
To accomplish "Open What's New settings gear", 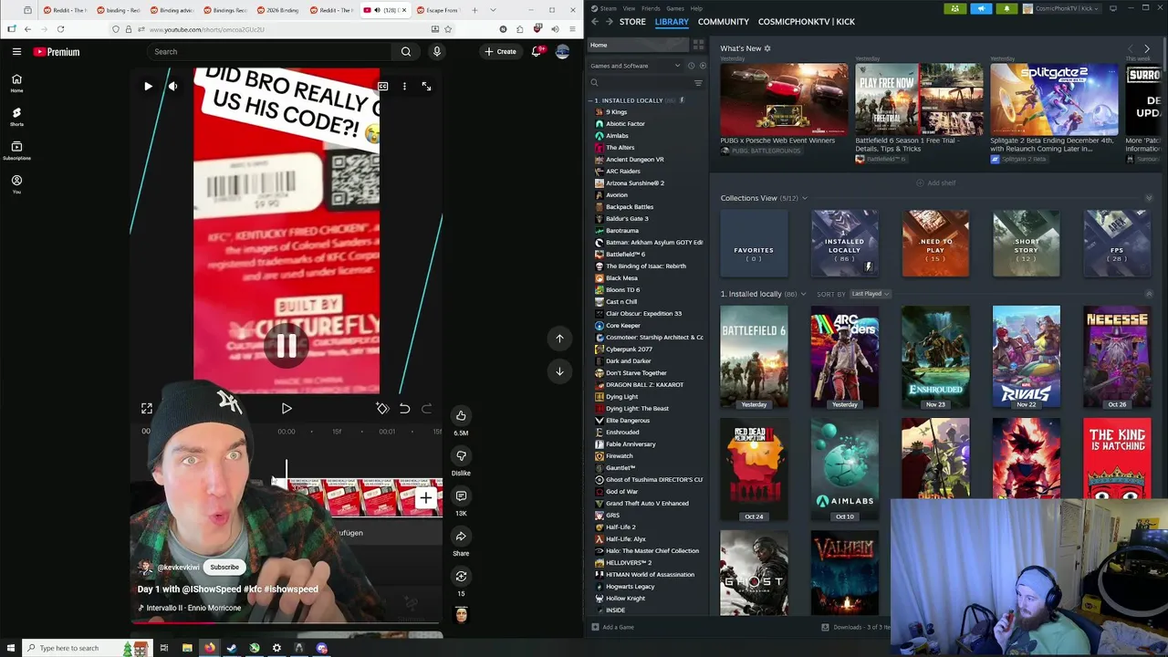I will (767, 48).
